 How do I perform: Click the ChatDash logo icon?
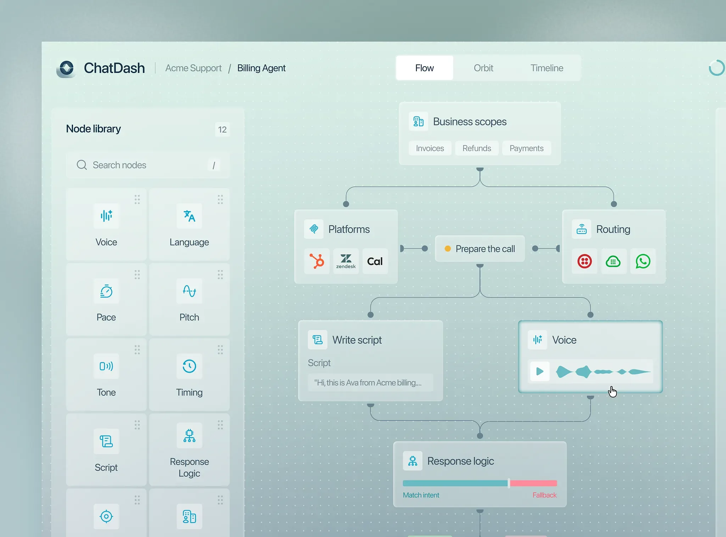point(67,68)
